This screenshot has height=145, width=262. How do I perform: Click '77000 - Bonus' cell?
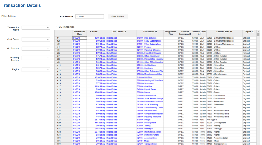pyautogui.click(x=150, y=92)
